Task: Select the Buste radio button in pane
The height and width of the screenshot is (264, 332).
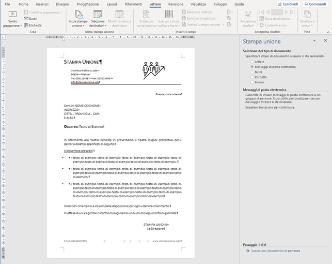Action: [252, 72]
